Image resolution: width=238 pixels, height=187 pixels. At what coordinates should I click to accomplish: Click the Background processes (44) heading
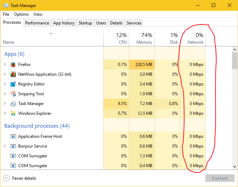[37, 126]
